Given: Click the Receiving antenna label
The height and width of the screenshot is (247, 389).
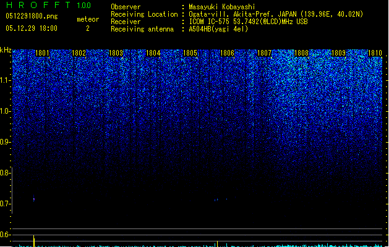Looking at the screenshot, I should pyautogui.click(x=142, y=29).
